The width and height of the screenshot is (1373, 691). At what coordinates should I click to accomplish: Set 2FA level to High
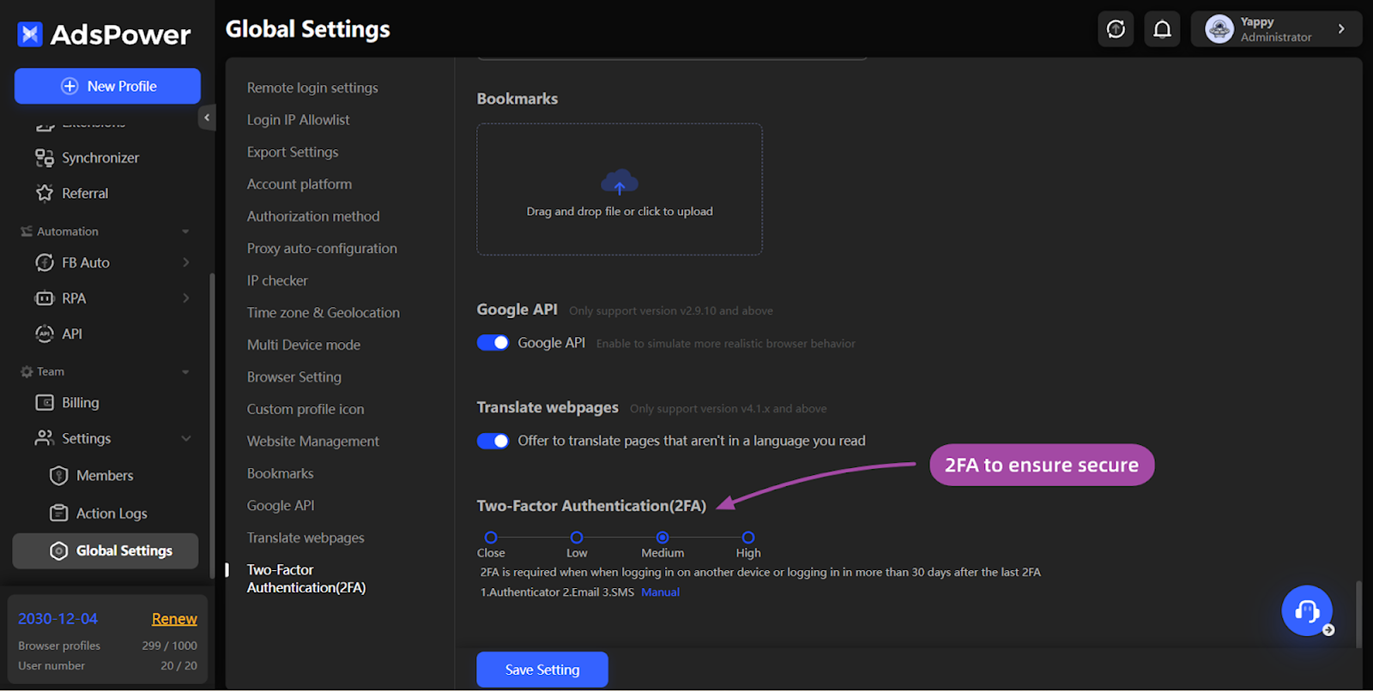click(748, 538)
